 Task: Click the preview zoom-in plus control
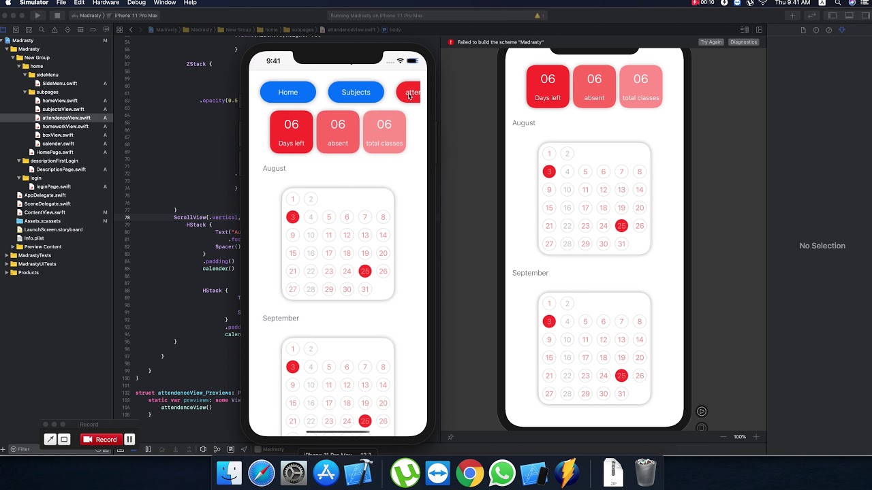coord(756,437)
